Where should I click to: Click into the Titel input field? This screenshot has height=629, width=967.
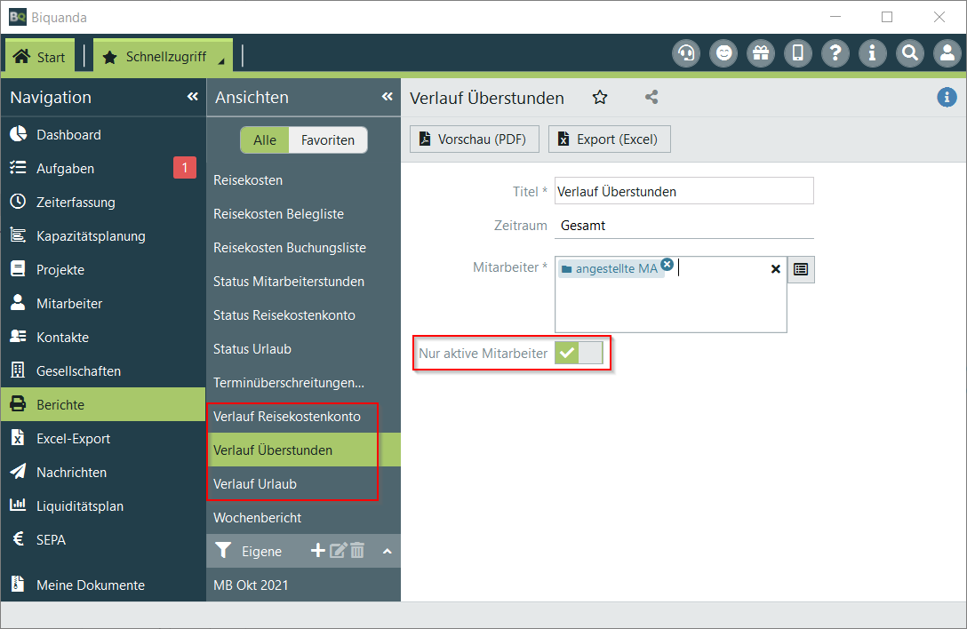pyautogui.click(x=683, y=191)
